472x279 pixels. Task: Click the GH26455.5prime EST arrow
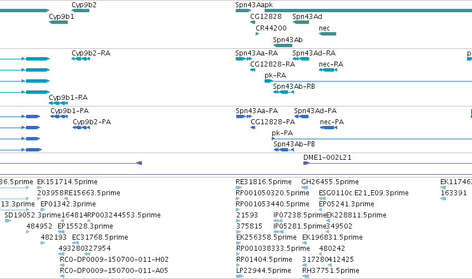pos(304,187)
